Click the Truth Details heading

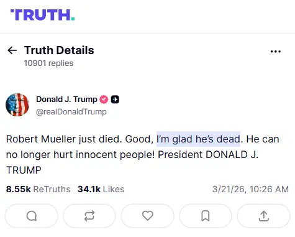pyautogui.click(x=59, y=50)
